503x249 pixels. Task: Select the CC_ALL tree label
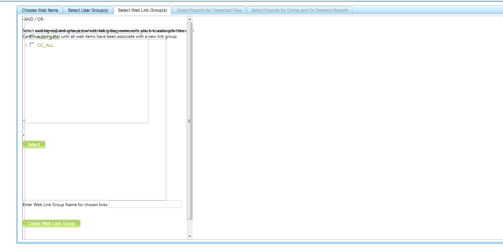[x=45, y=45]
